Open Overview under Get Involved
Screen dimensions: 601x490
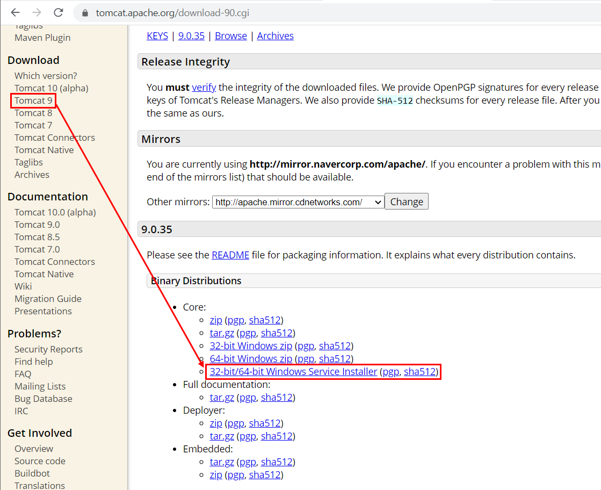[x=34, y=449]
